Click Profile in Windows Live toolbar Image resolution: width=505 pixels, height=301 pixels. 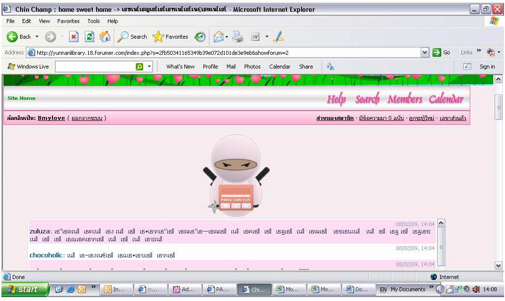pos(210,67)
